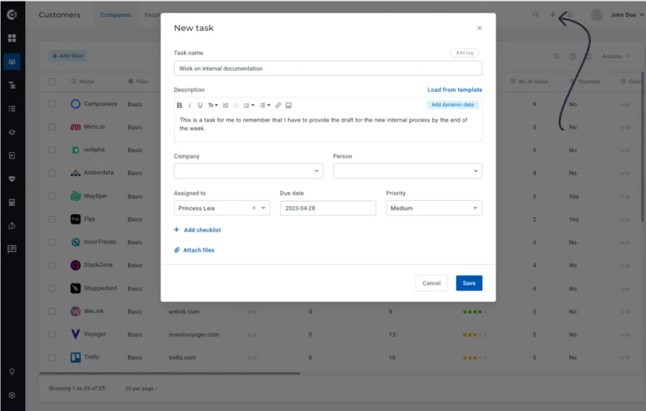Image resolution: width=646 pixels, height=411 pixels.
Task: Open the text size dropdown in editor
Action: tap(213, 105)
